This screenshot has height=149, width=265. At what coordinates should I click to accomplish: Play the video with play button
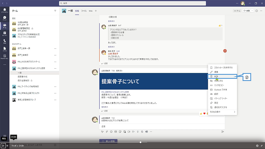coord(3,146)
